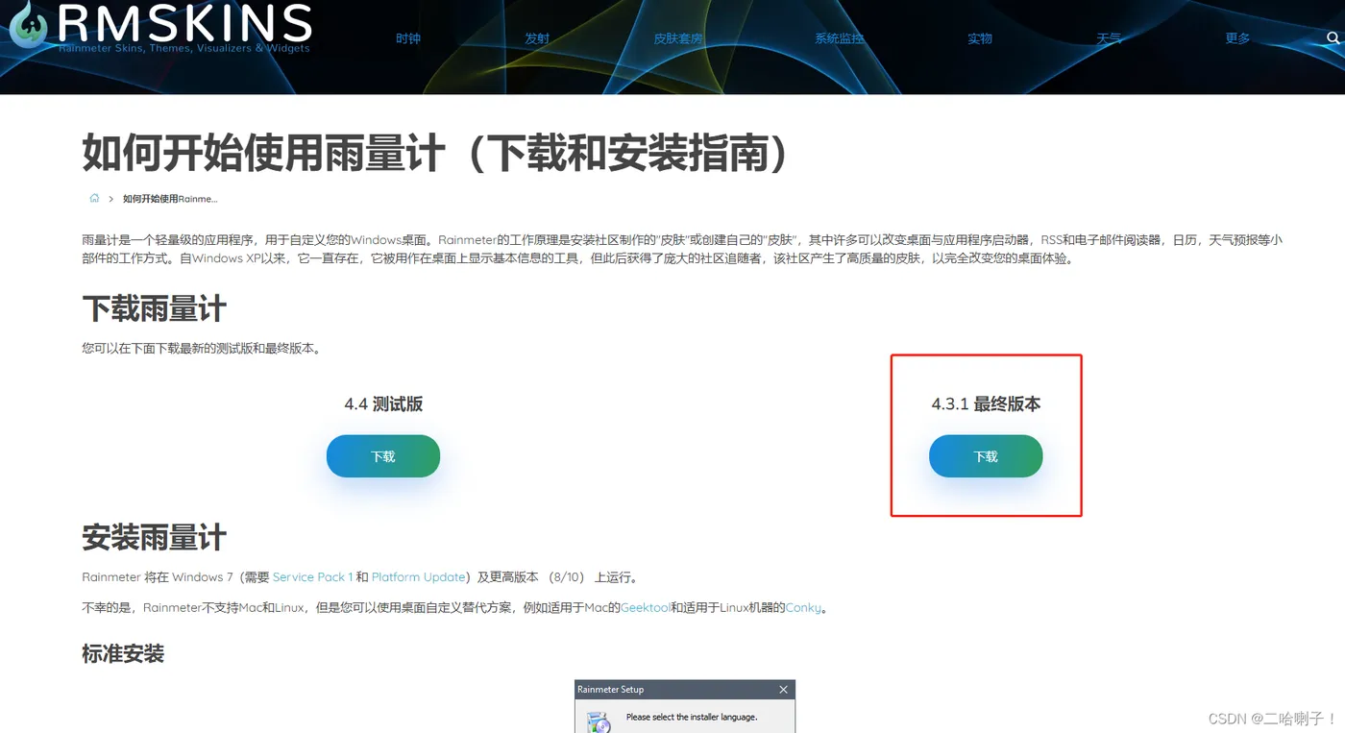Click the 安装雨量计 heading
This screenshot has height=733, width=1345.
pyautogui.click(x=155, y=537)
